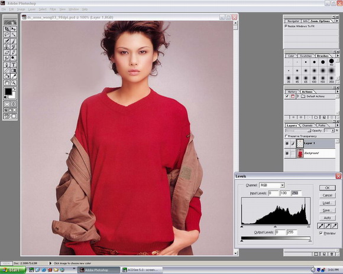Click the new action set folder icon

[x=316, y=118]
